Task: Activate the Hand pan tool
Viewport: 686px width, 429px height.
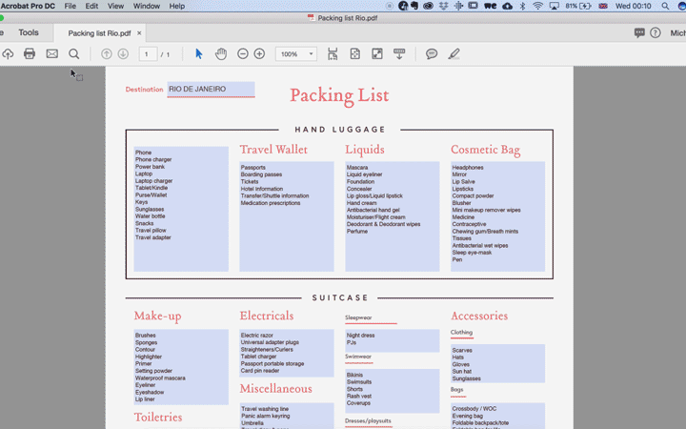Action: point(221,53)
